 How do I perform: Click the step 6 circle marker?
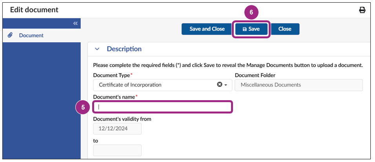pyautogui.click(x=251, y=12)
